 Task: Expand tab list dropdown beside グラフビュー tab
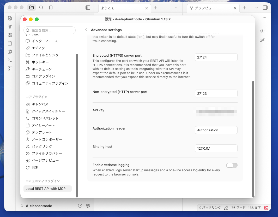coord(257,8)
